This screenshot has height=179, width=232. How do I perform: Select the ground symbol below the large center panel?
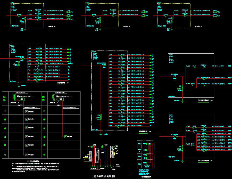pos(101,135)
